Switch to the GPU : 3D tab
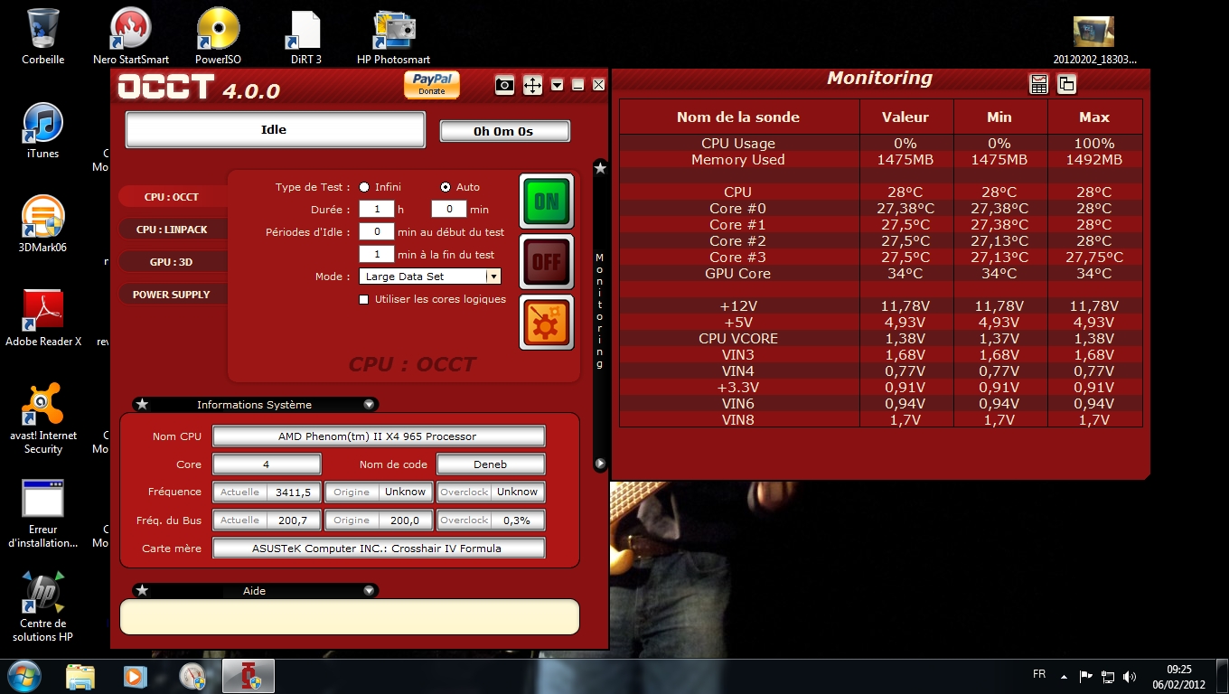This screenshot has height=694, width=1229. pyautogui.click(x=172, y=262)
